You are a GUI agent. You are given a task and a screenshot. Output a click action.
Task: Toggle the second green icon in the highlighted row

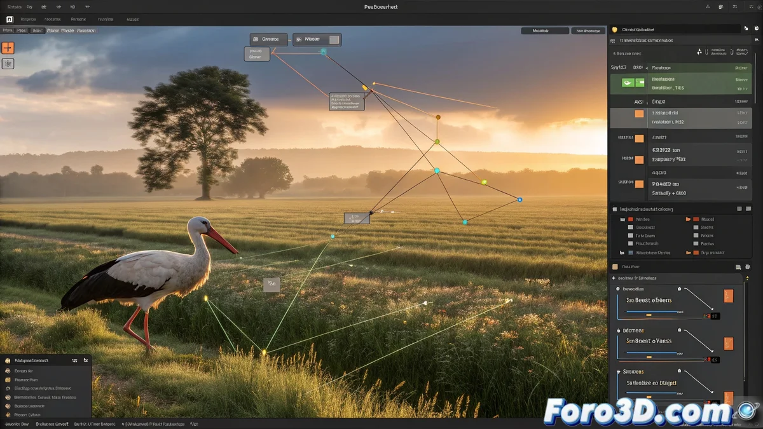point(641,83)
